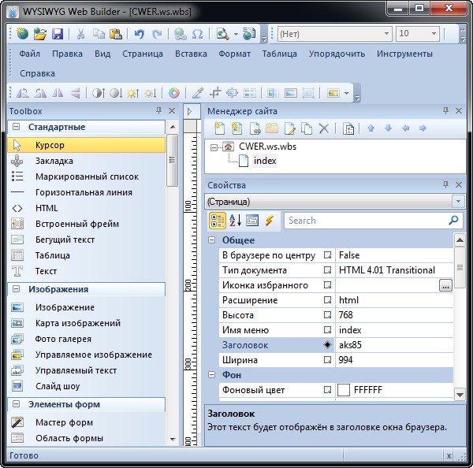Toggle the categorized view in Properties

(x=218, y=221)
